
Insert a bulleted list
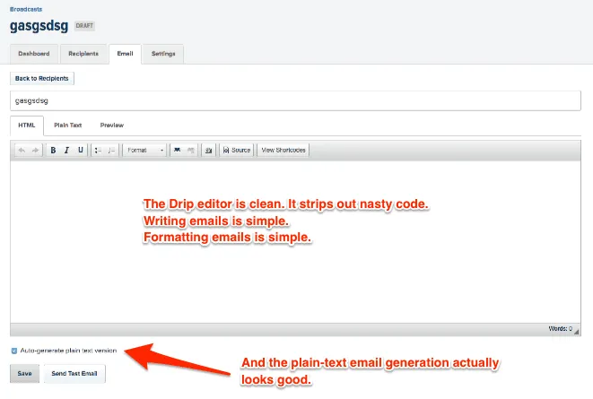(98, 151)
